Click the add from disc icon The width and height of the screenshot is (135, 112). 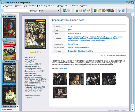click(x=108, y=10)
